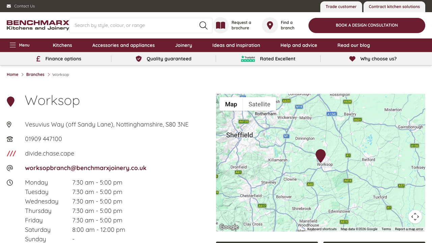Select the Map tab on the map
This screenshot has height=243, width=432.
[231, 104]
